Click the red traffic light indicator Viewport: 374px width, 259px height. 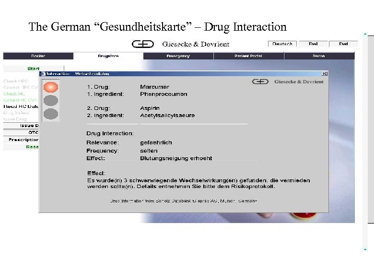point(51,87)
